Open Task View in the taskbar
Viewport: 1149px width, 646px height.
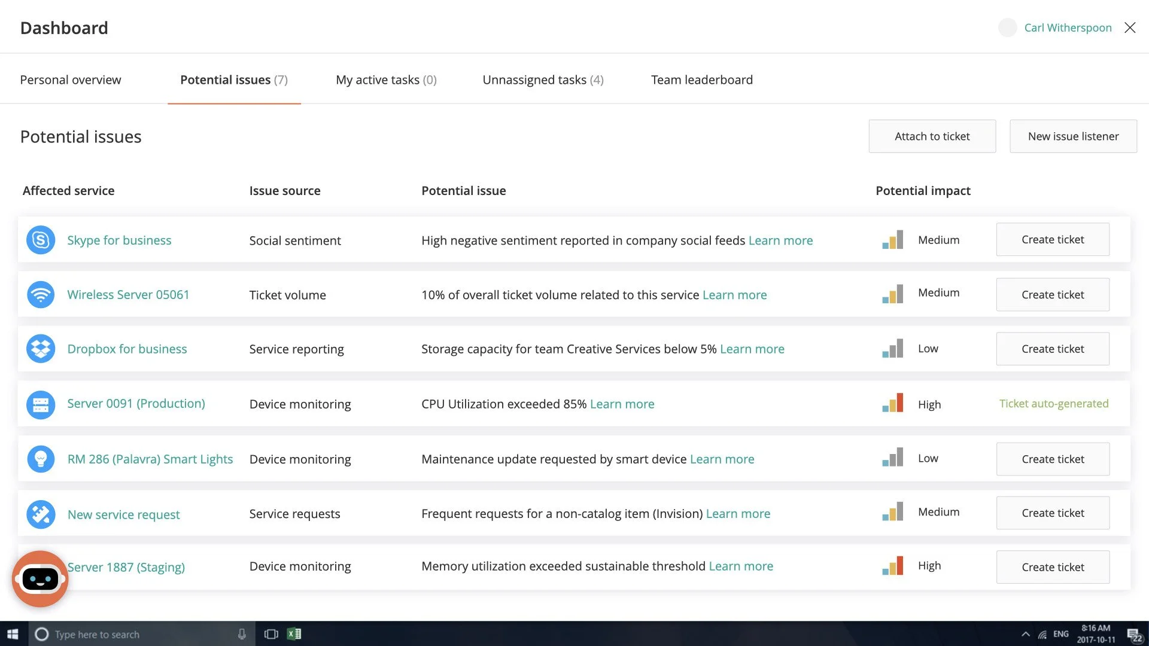[271, 634]
